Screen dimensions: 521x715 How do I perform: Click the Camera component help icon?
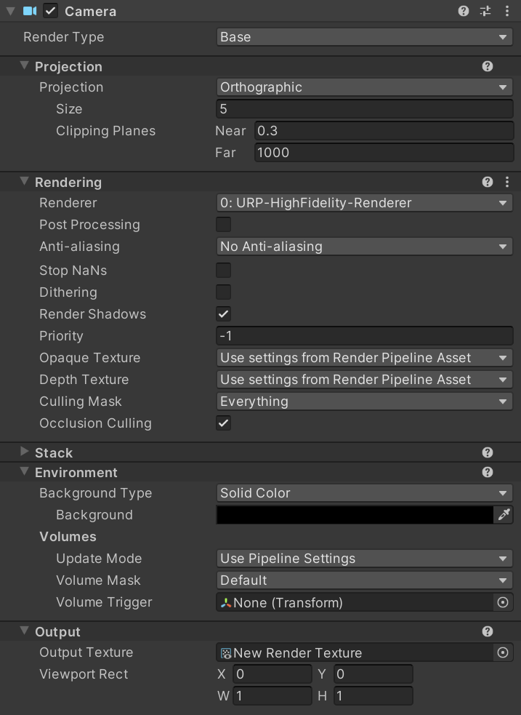click(464, 12)
